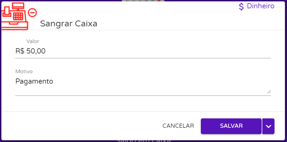287x142 pixels.
Task: Click the Pagamento text in Motivo
Action: tap(34, 82)
